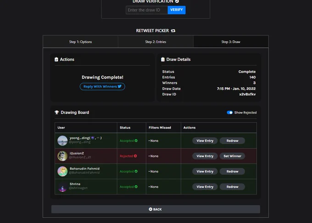This screenshot has height=223, width=312.
Task: Click the BACK button
Action: pyautogui.click(x=156, y=209)
